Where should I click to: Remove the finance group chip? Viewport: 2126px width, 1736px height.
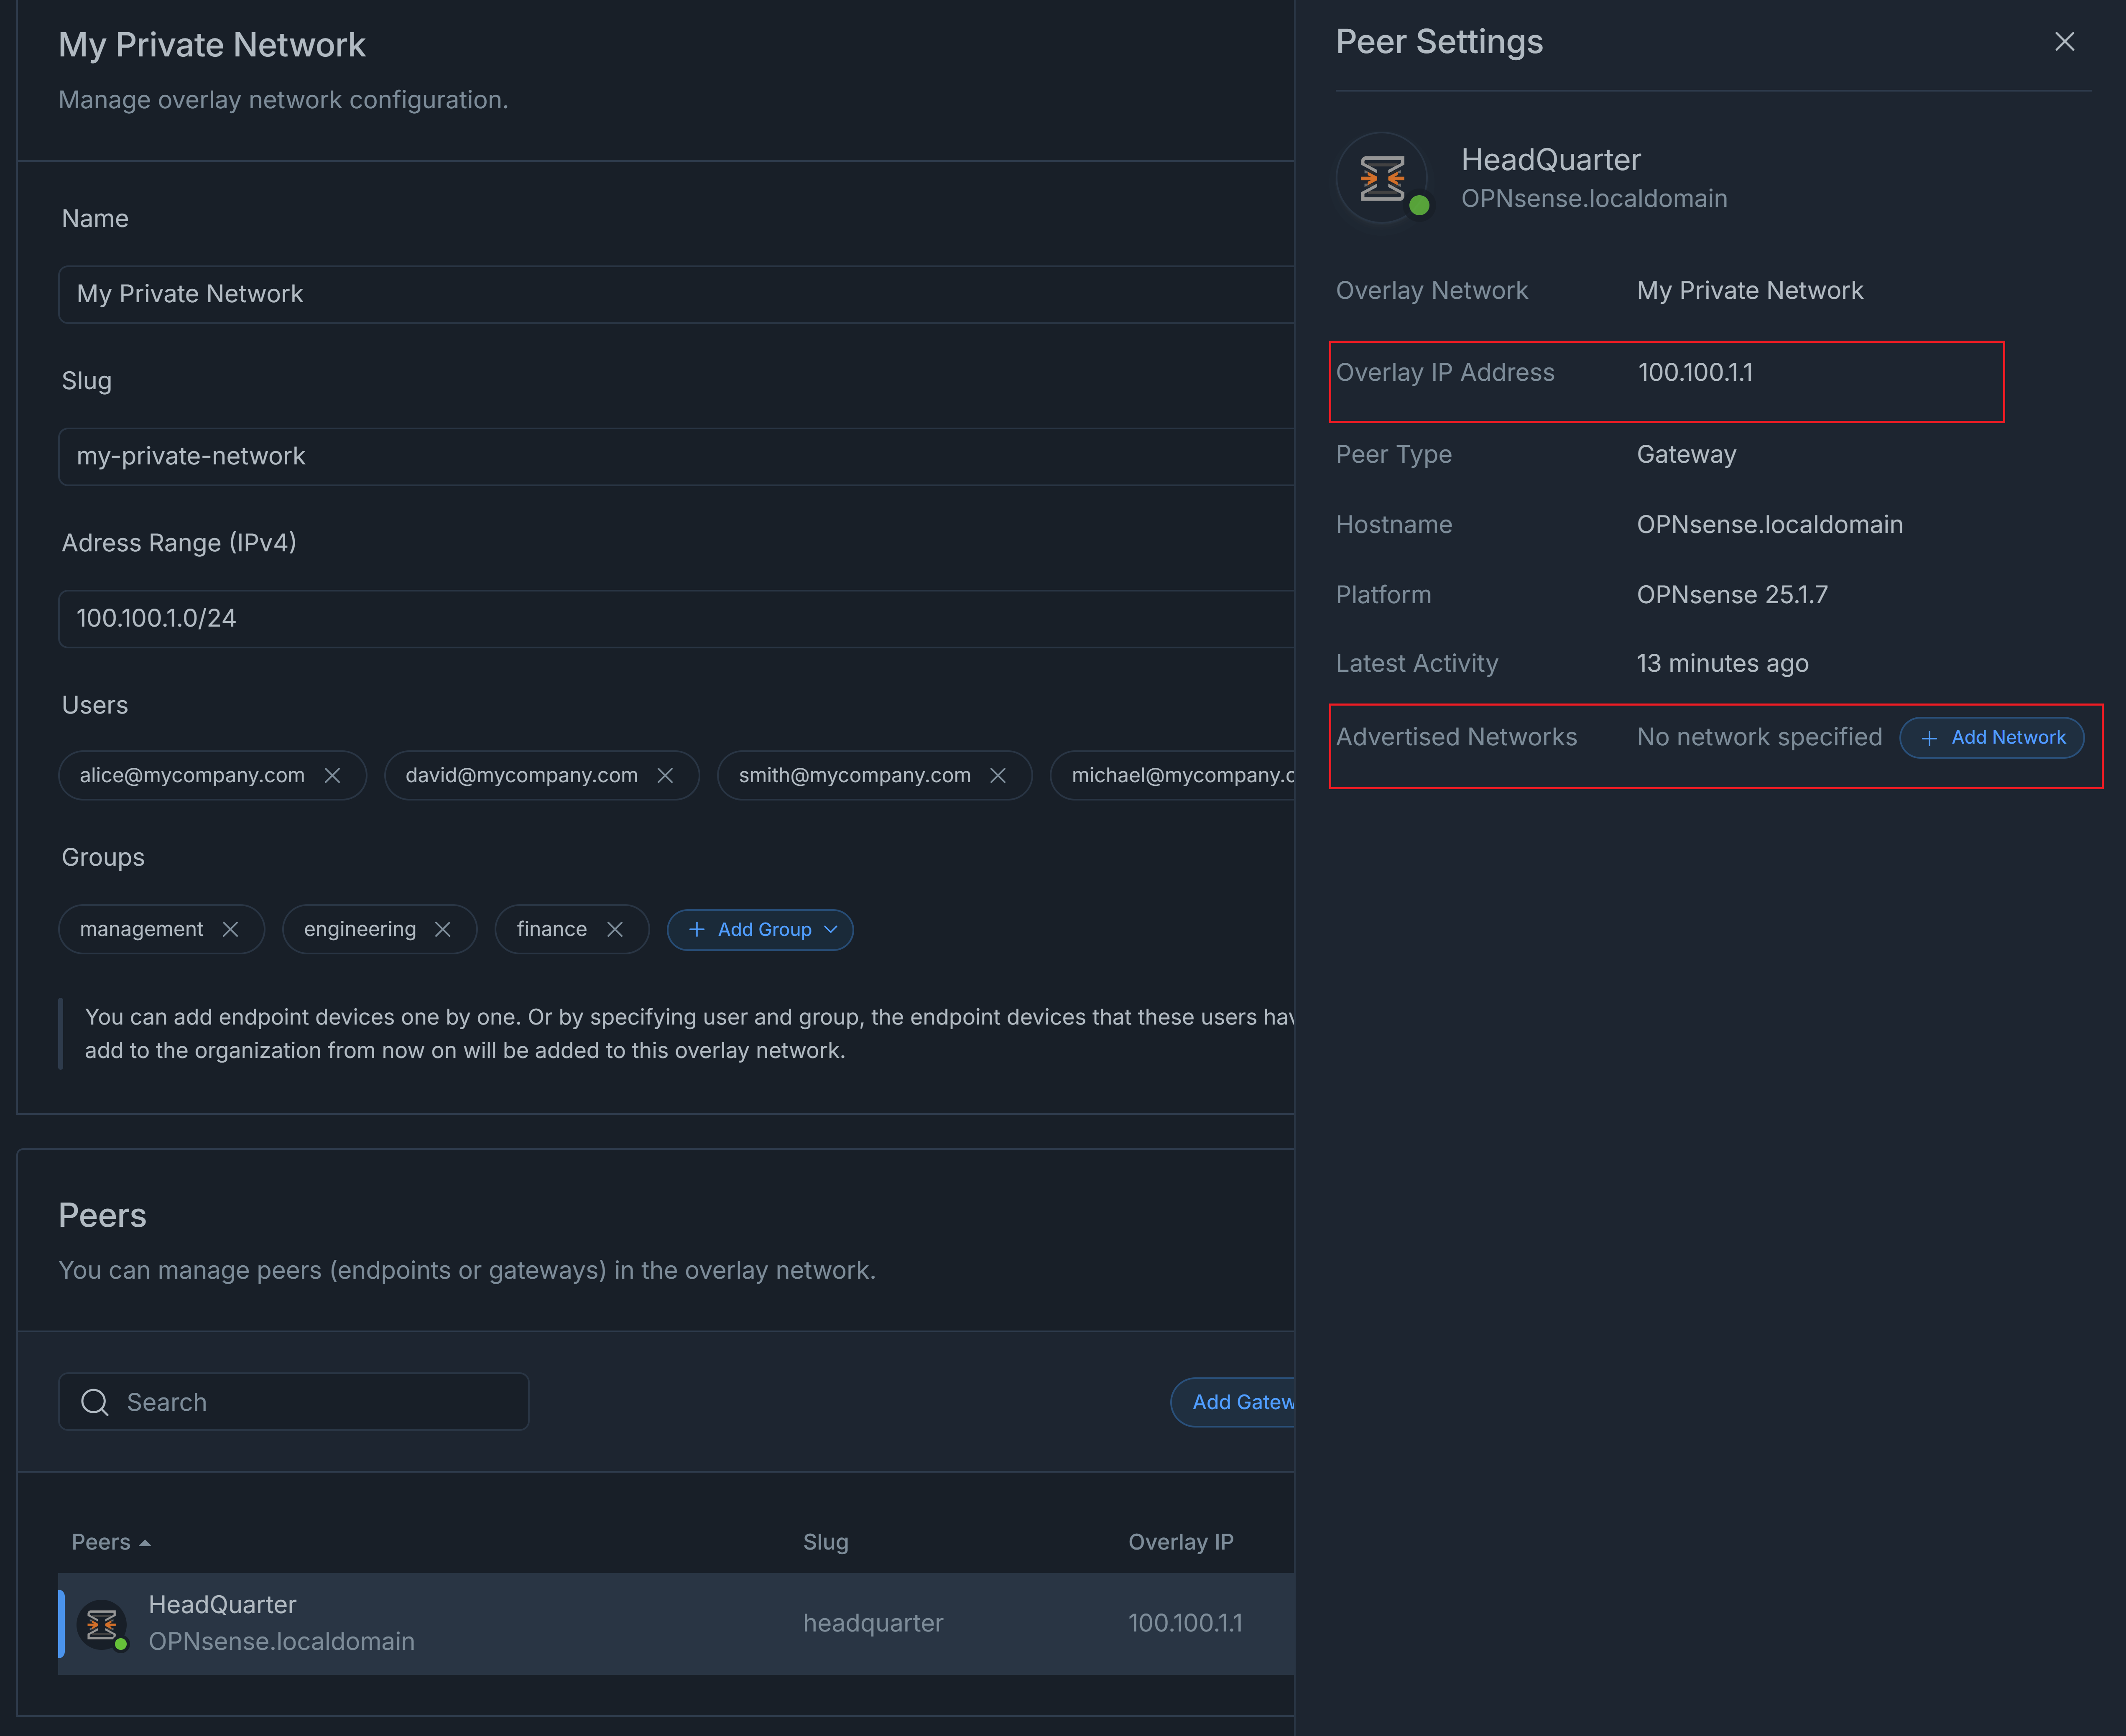pyautogui.click(x=615, y=930)
